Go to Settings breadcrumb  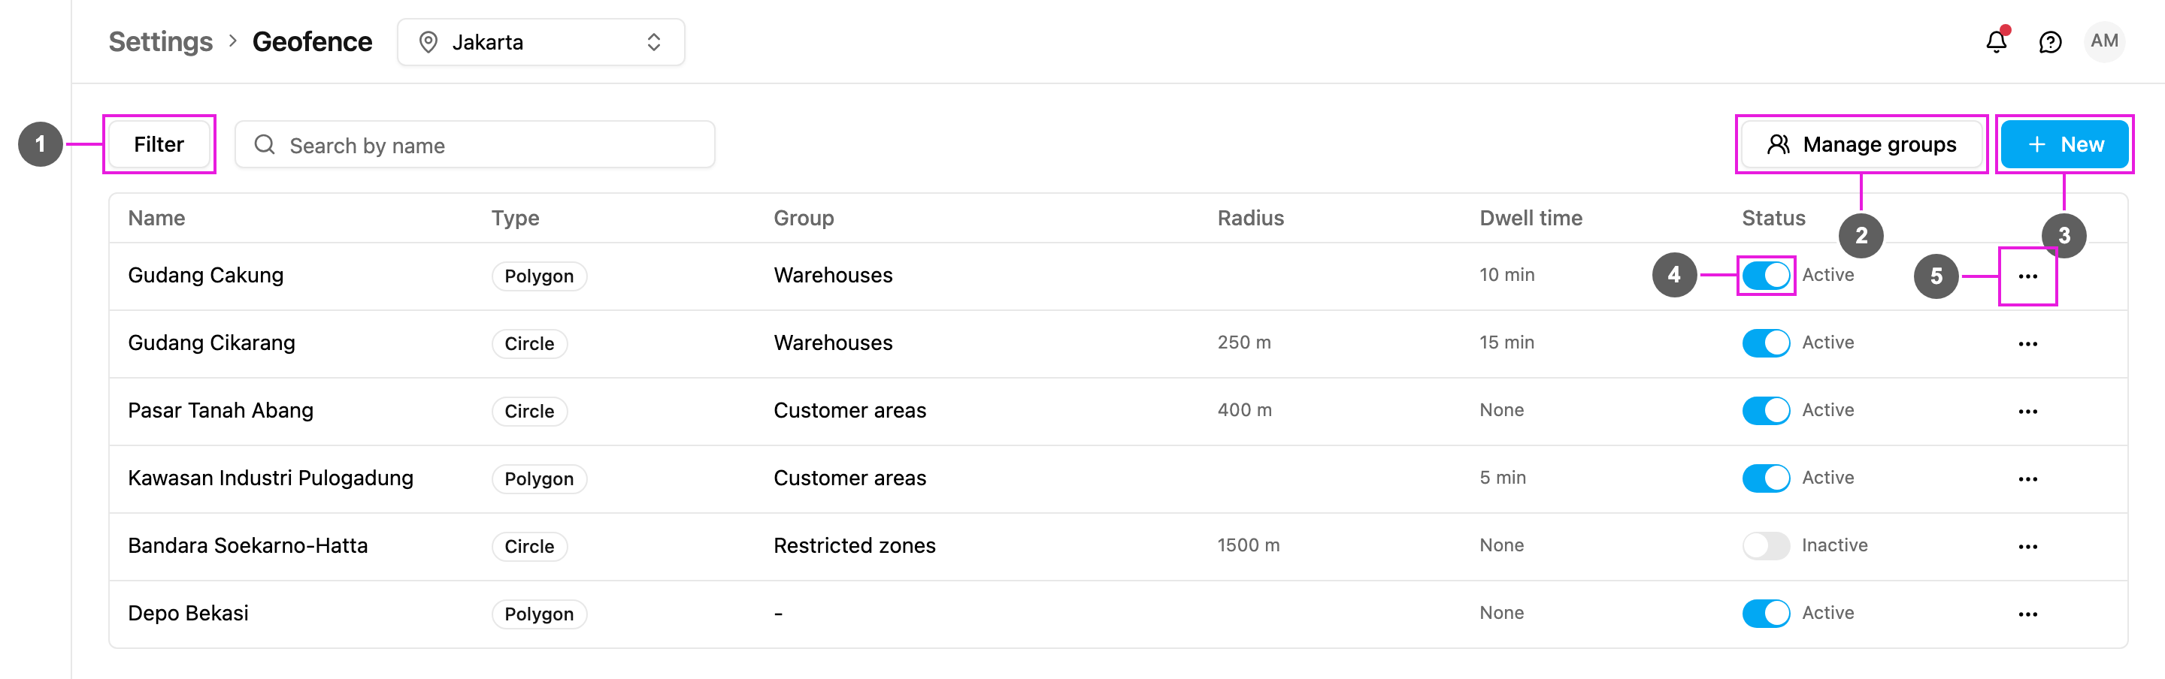point(161,42)
